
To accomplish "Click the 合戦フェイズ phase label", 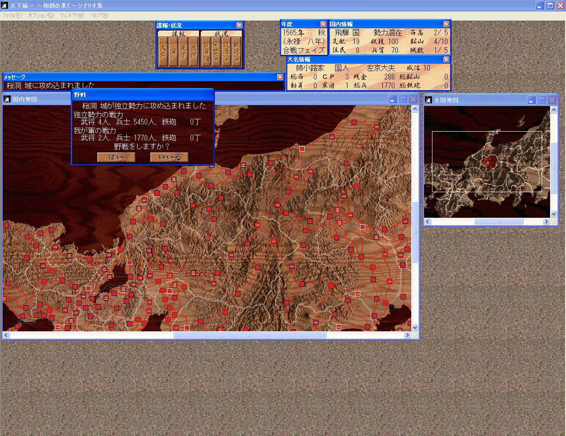I will click(x=304, y=50).
